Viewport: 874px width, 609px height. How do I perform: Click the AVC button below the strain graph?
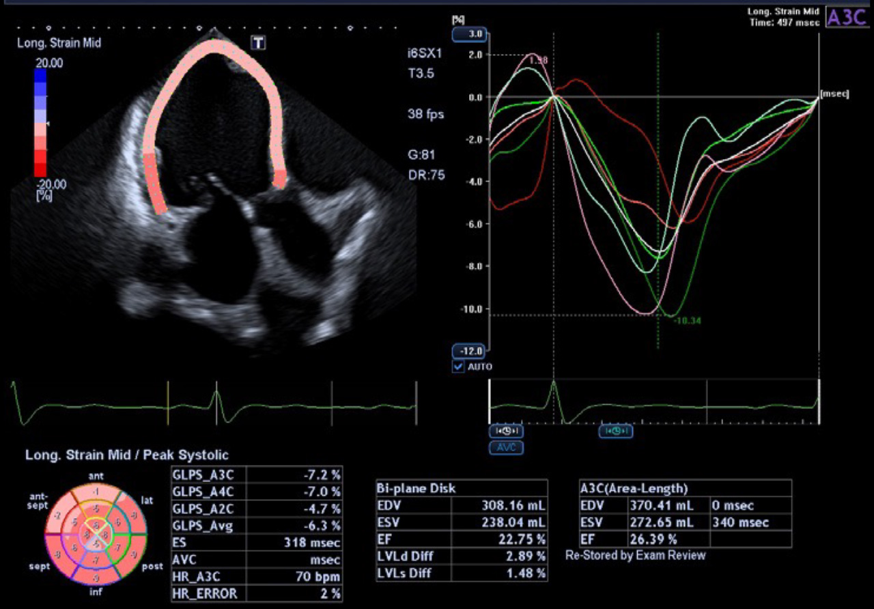pyautogui.click(x=506, y=447)
